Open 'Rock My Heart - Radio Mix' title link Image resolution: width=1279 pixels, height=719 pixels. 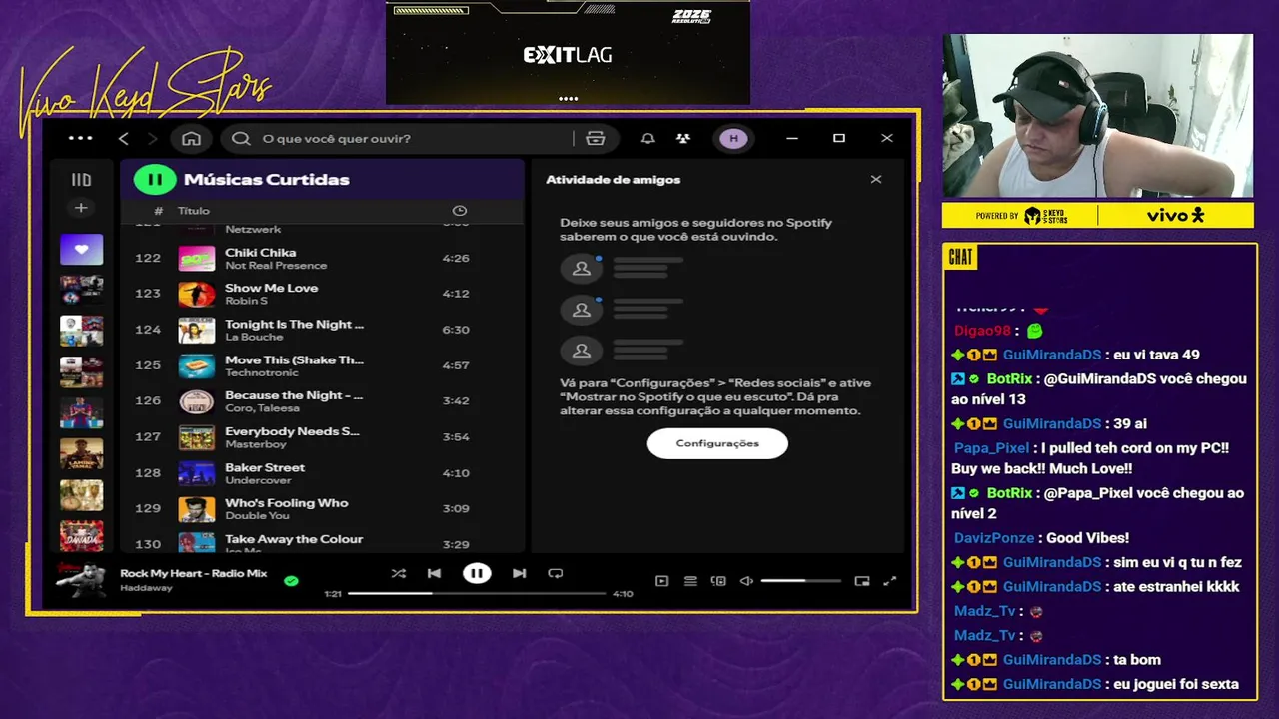(x=194, y=573)
